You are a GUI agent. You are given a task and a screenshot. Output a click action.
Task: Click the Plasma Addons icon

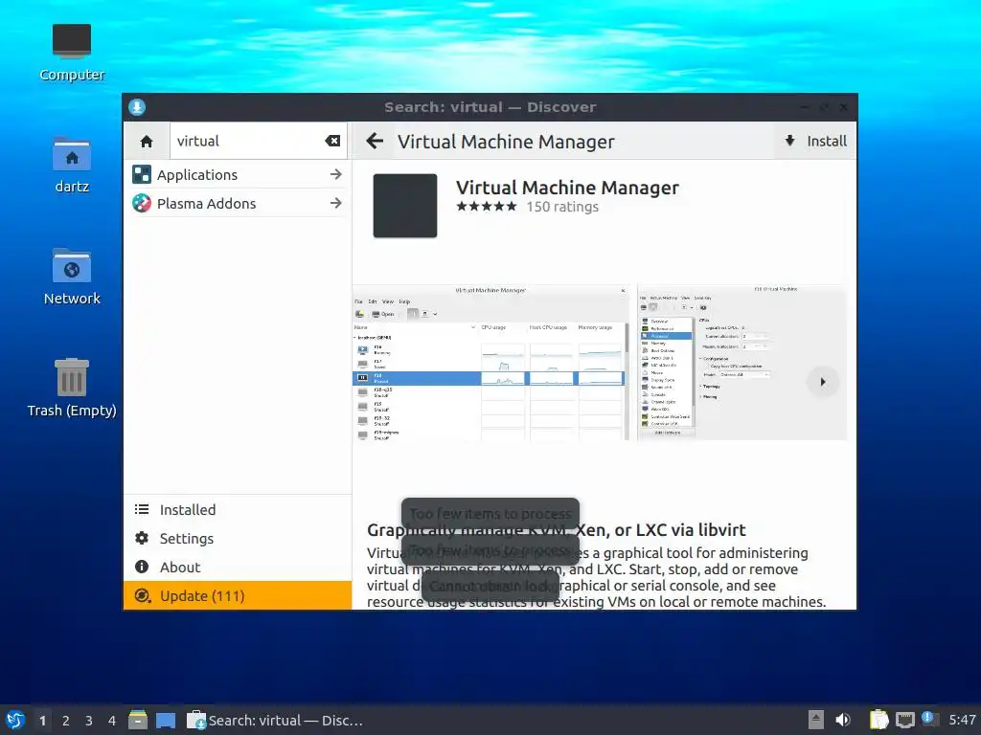[142, 203]
